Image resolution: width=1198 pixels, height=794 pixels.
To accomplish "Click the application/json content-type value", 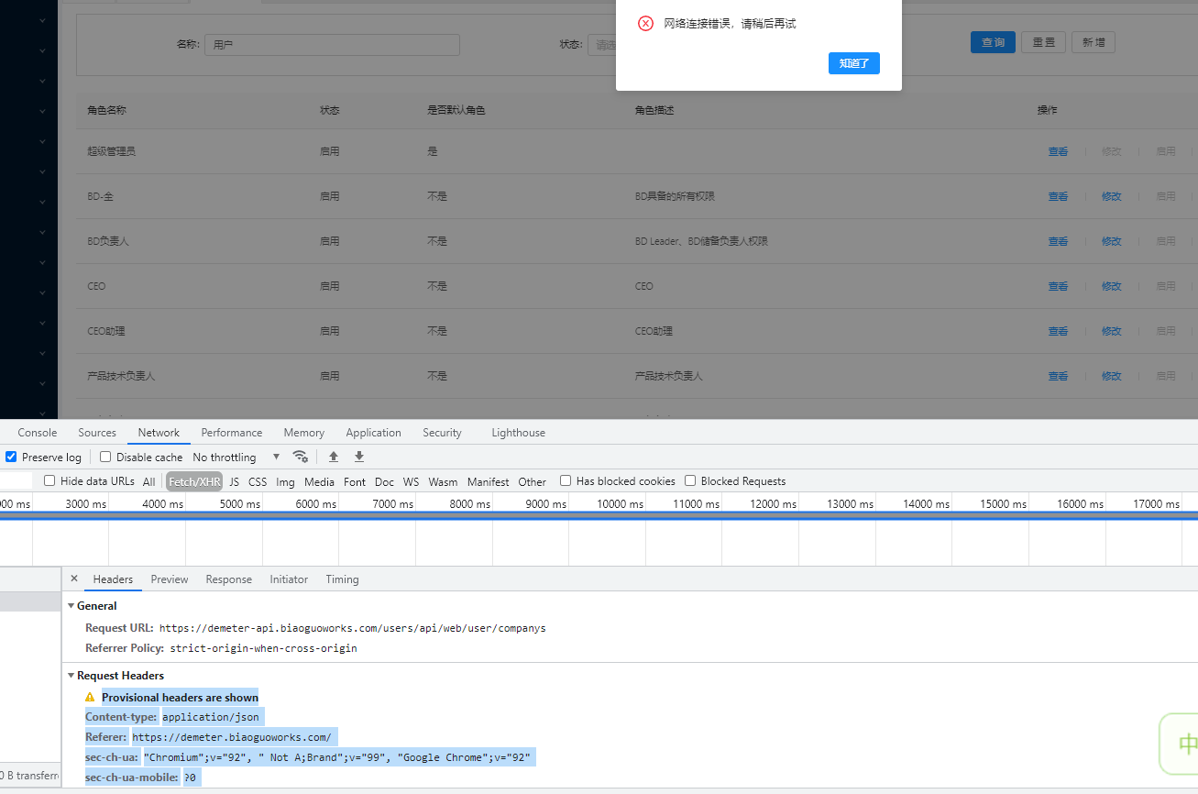I will 211,717.
